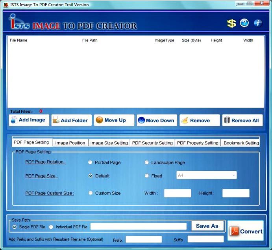Click the save path text field
This screenshot has width=272, height=250.
139,226
